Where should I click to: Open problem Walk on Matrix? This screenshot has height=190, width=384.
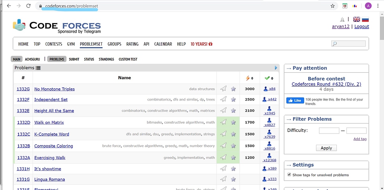click(49, 122)
